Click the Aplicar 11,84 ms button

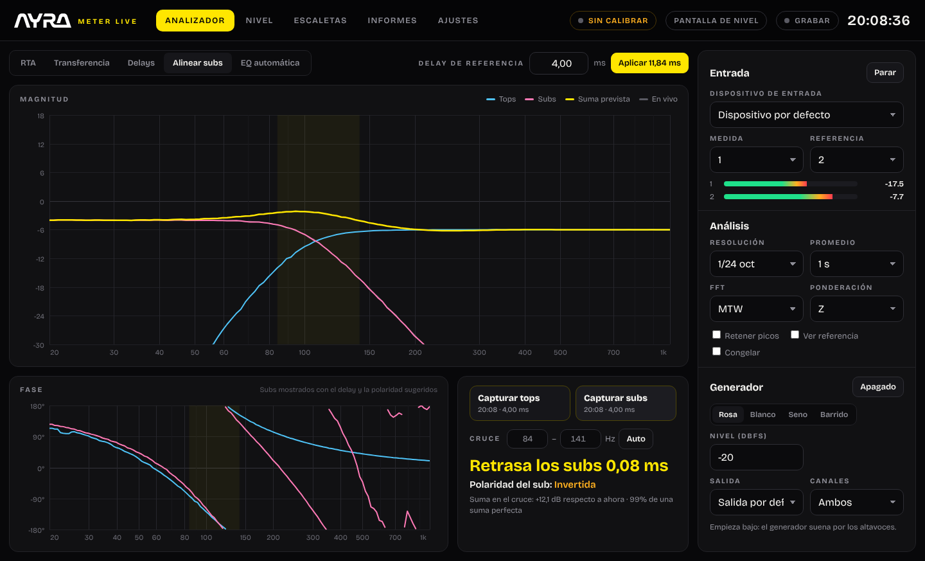coord(649,63)
